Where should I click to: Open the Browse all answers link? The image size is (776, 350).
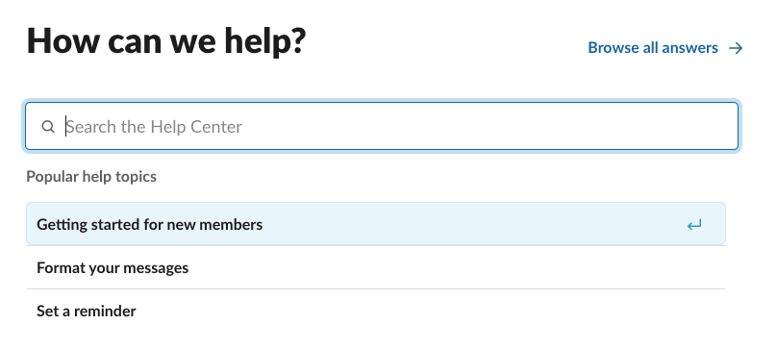665,48
